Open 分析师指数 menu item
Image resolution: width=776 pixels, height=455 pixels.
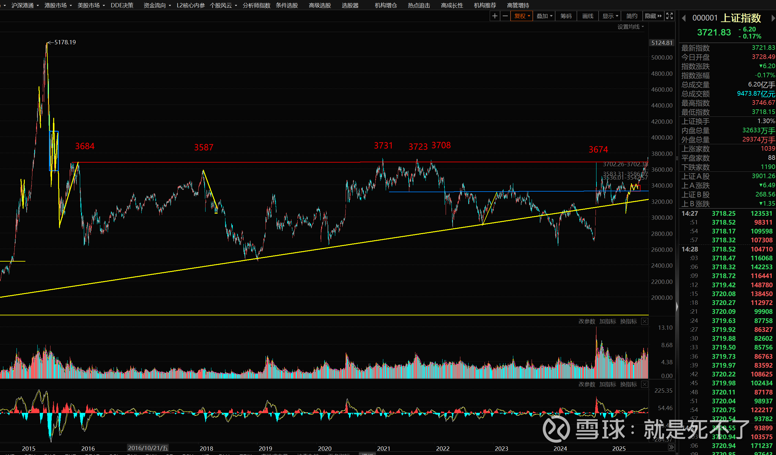257,5
